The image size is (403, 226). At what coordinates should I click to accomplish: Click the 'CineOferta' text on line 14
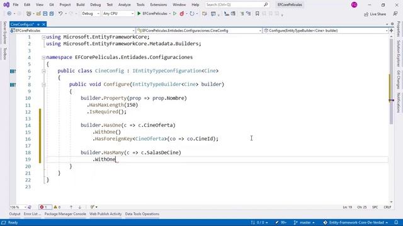(158, 126)
